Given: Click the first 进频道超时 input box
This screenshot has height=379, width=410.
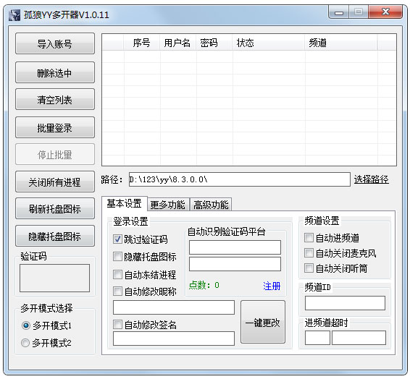Looking at the screenshot, I should pos(317,338).
